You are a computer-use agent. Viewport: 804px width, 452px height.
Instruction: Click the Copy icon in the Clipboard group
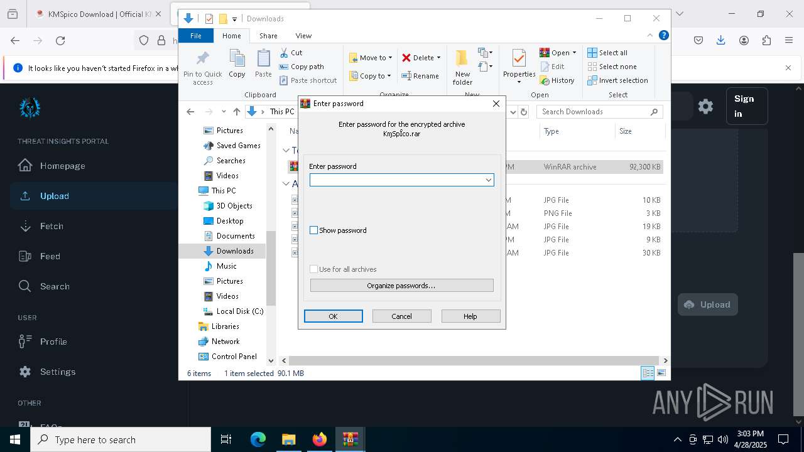coord(237,59)
